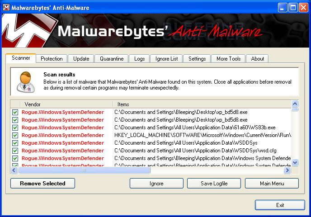The height and width of the screenshot is (217, 311).
Task: Click the doctor figure scan results icon
Action: tap(26, 82)
